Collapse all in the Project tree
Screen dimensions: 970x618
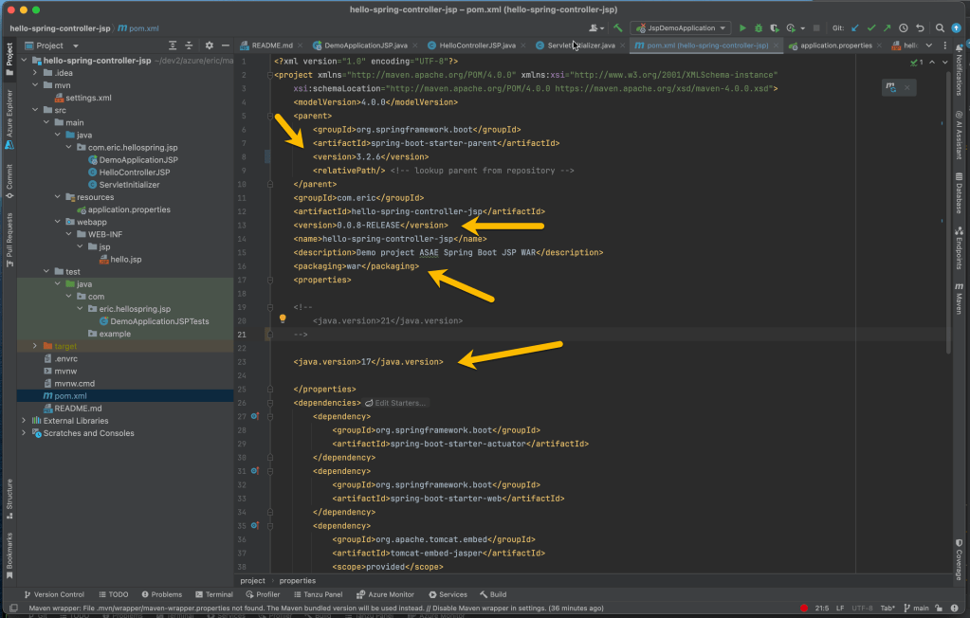pos(190,45)
